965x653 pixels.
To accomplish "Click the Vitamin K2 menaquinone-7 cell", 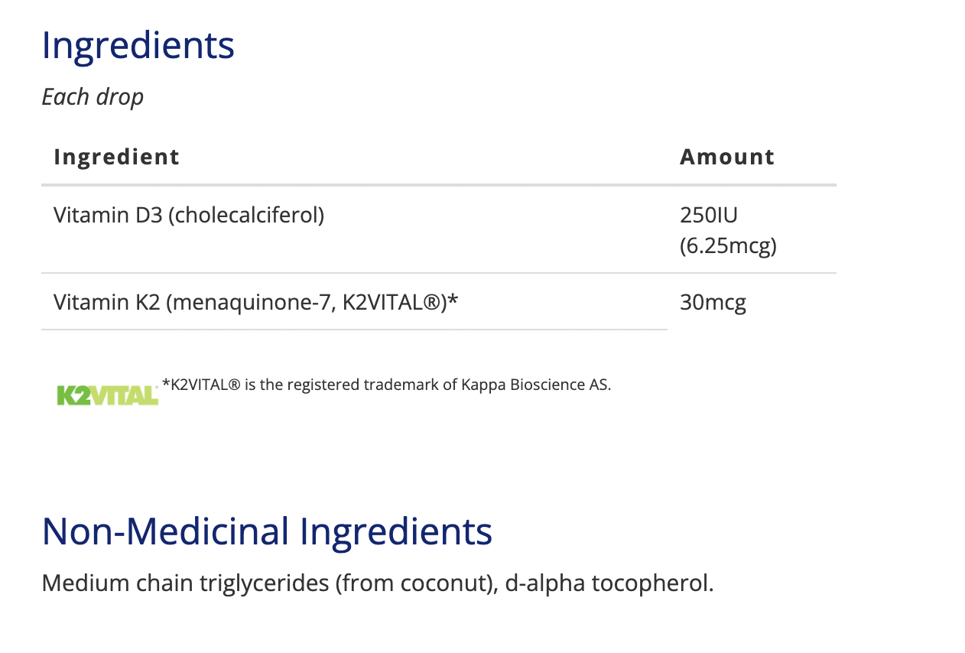I will pos(256,303).
